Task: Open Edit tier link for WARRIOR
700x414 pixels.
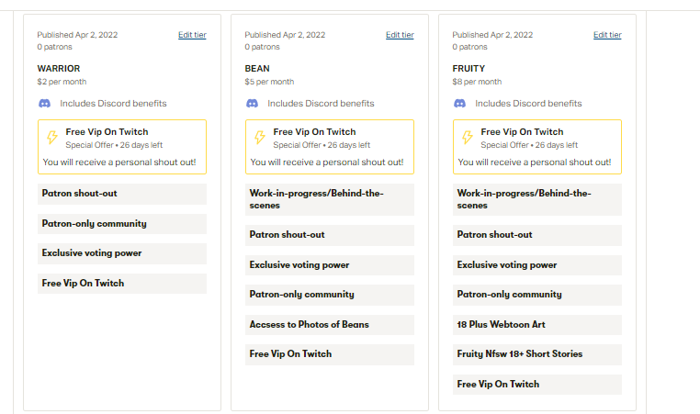Action: 192,35
